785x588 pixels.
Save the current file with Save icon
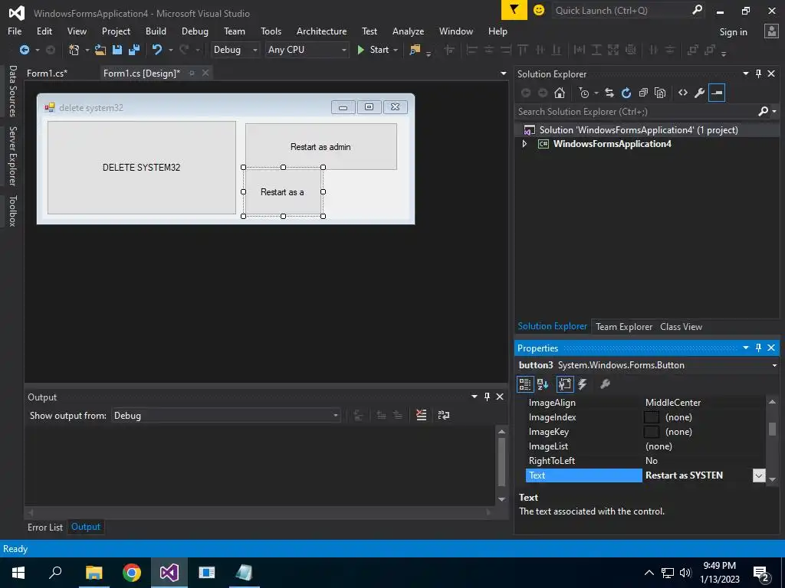click(x=117, y=50)
